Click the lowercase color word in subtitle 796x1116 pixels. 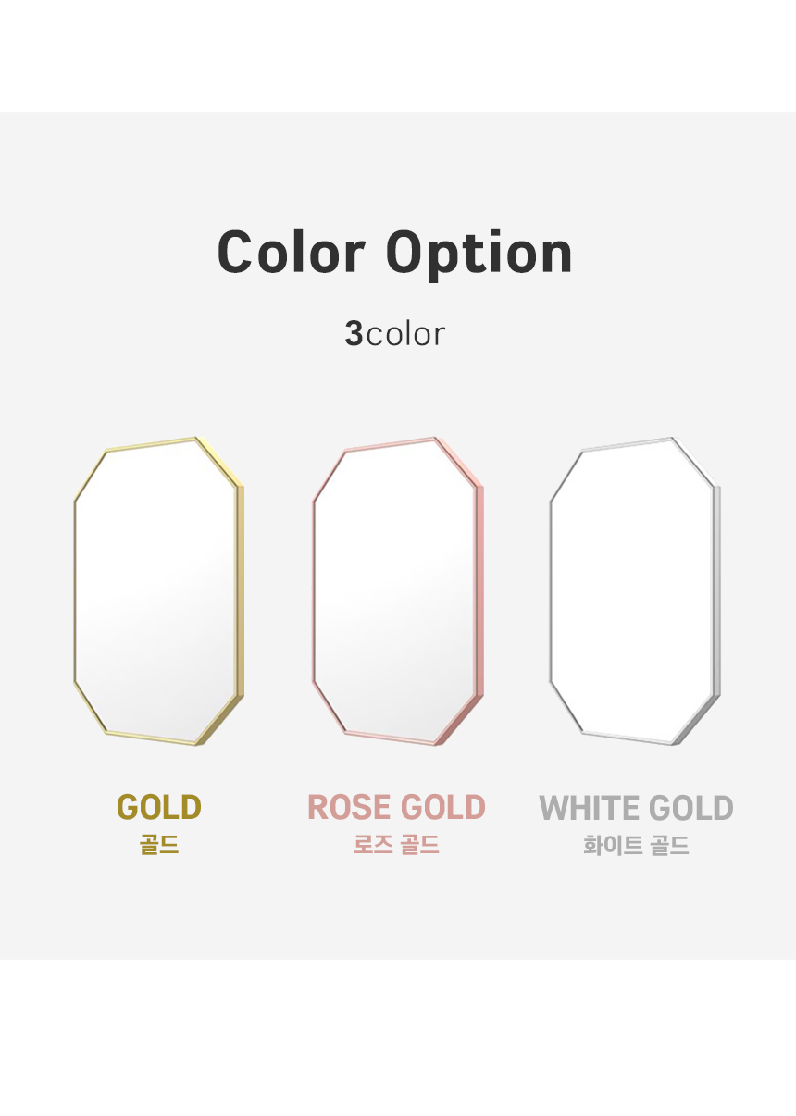click(x=405, y=334)
